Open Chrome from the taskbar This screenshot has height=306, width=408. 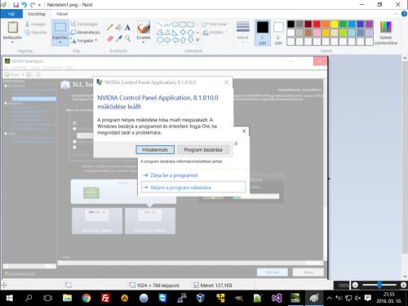(x=86, y=298)
